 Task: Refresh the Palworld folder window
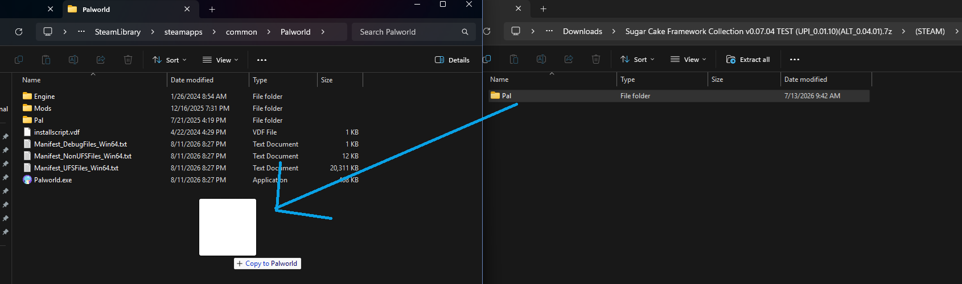pyautogui.click(x=19, y=32)
